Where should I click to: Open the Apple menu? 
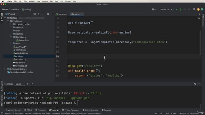3,1
